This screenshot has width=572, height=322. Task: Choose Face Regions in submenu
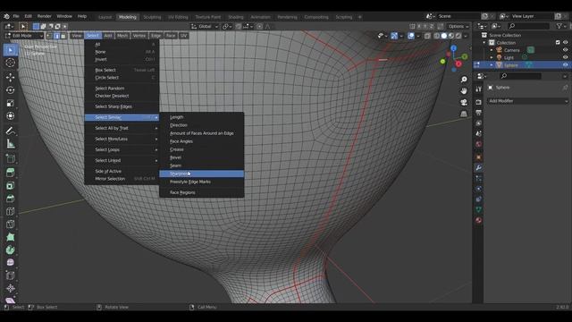click(202, 192)
